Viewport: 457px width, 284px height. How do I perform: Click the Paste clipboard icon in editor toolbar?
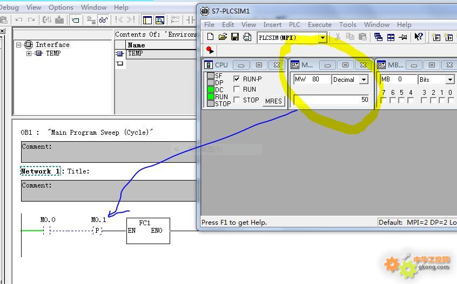click(3, 20)
